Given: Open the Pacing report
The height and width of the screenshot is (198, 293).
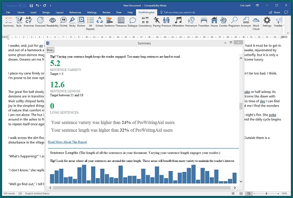Looking at the screenshot, I should (157, 22).
